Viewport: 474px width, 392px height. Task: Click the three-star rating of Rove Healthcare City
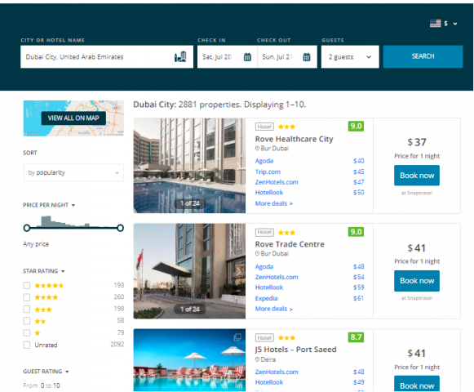(286, 127)
